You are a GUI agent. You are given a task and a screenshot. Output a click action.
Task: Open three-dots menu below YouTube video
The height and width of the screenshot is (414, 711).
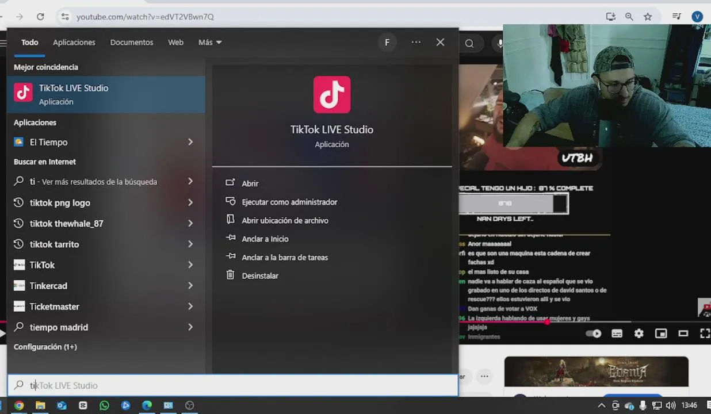coord(484,377)
